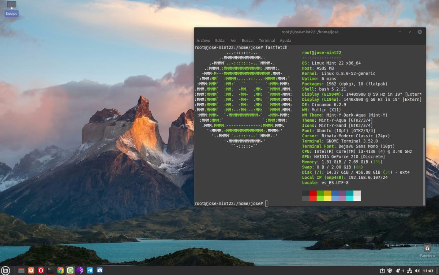Screen dimensions: 439x275
Task: Launch the purple Tor Browser icon
Action: (80, 271)
